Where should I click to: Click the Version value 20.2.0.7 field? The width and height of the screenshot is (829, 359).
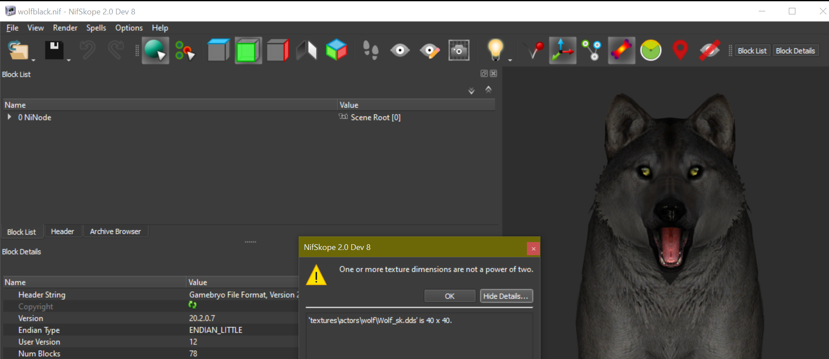(202, 318)
